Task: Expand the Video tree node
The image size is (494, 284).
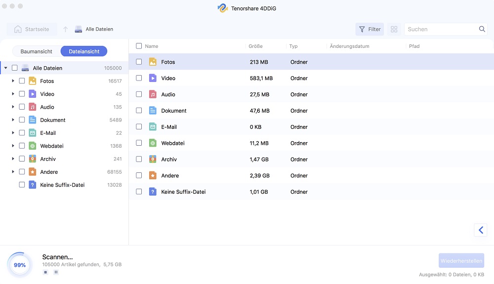Action: (x=13, y=94)
